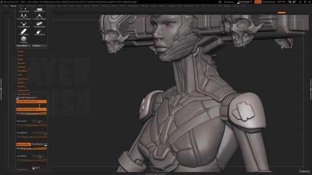
Task: Adjust the Range slider
Action: point(39,168)
